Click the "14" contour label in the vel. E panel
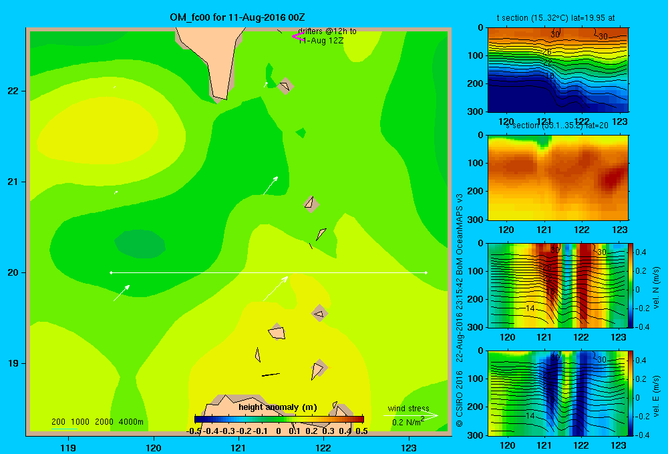 [530, 416]
